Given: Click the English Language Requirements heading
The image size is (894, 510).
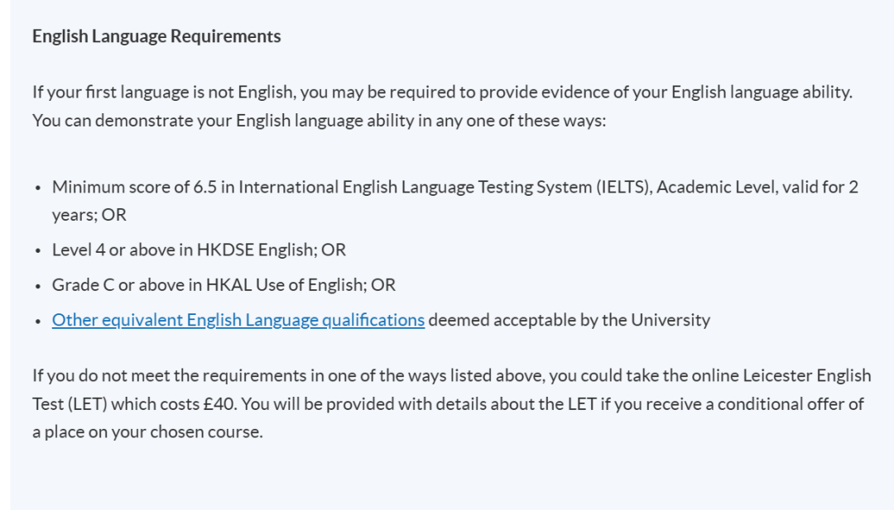Looking at the screenshot, I should (156, 36).
